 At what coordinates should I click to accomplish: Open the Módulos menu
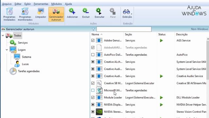coord(56,4)
